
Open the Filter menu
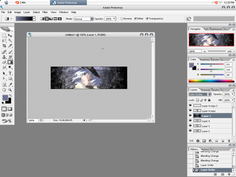click(45, 12)
